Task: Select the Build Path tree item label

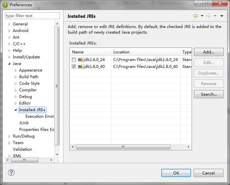Action: (x=29, y=77)
